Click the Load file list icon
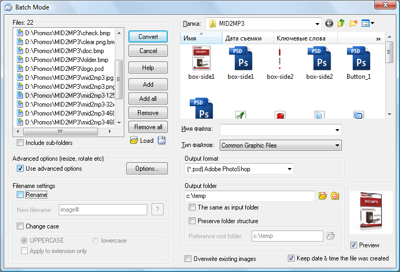Screen dimensions: 400x272 click(134, 140)
